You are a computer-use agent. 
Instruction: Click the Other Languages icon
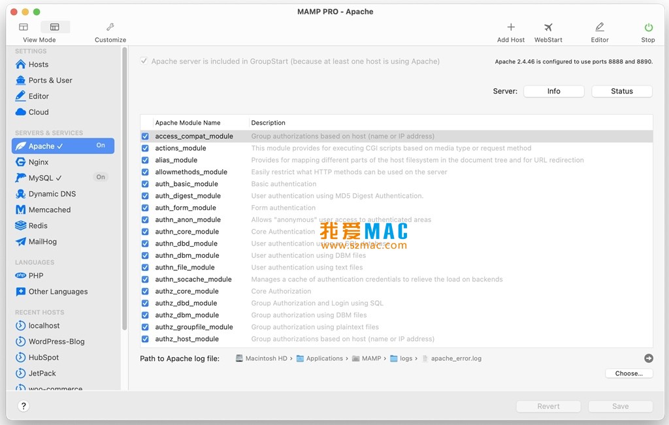tap(20, 292)
